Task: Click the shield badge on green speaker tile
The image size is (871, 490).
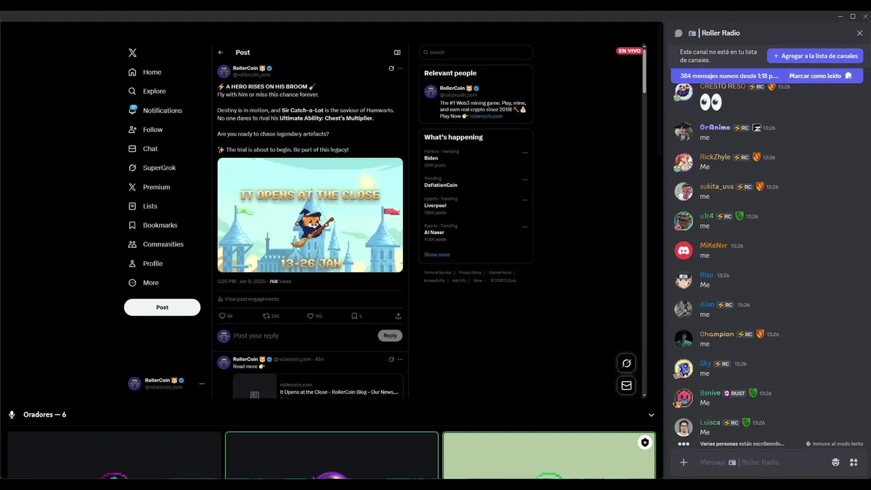Action: click(644, 442)
